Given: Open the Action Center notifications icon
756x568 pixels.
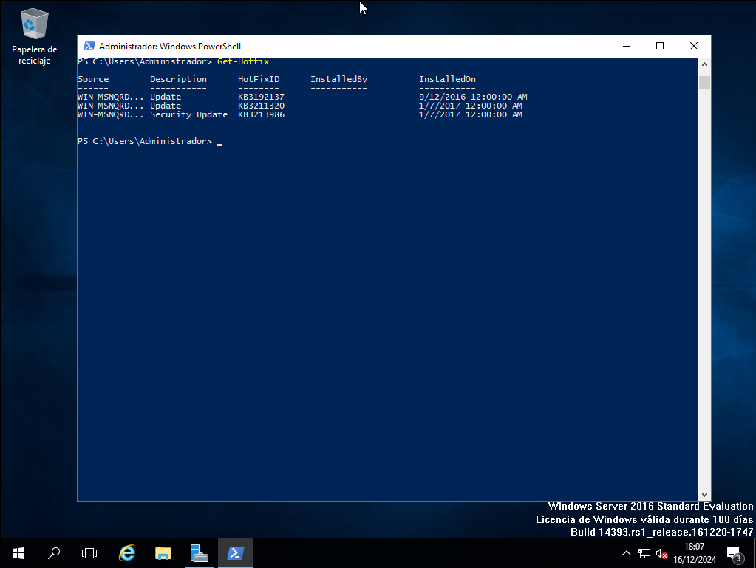Looking at the screenshot, I should 735,554.
